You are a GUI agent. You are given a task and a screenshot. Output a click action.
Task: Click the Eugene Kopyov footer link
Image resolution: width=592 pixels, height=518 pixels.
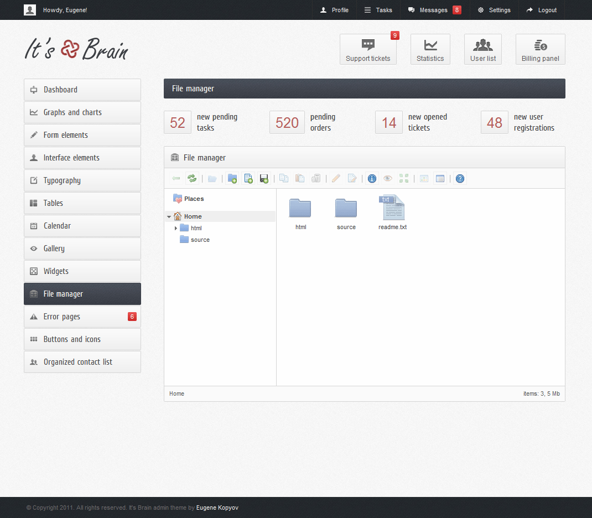[x=217, y=507]
